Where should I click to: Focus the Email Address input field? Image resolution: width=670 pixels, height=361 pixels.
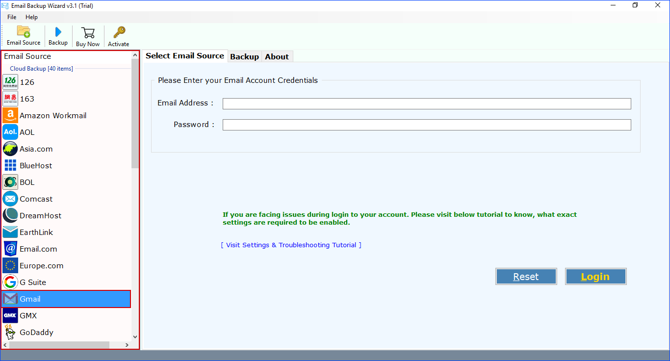coord(427,103)
